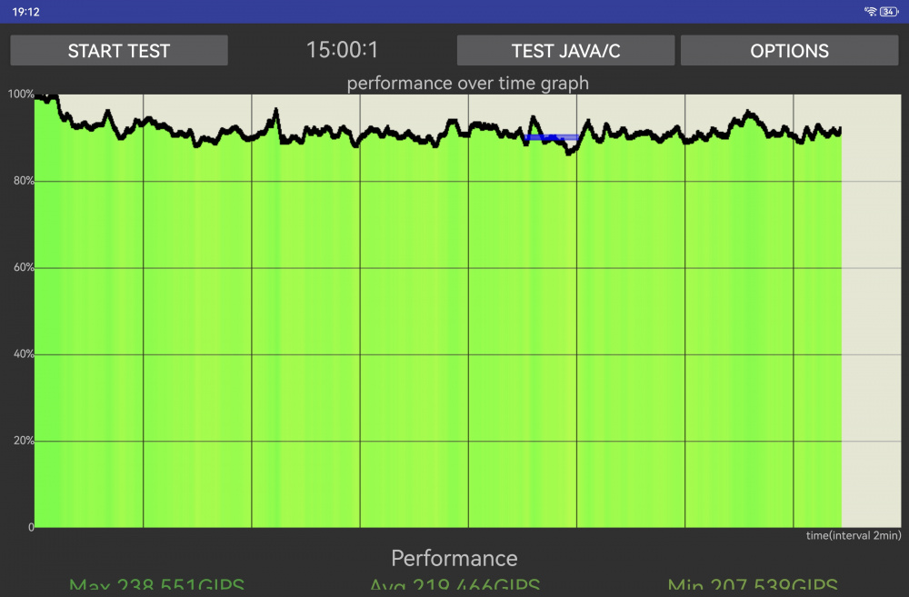Screen dimensions: 909x597
Task: Click the Min GIPS value text
Action: (x=753, y=585)
